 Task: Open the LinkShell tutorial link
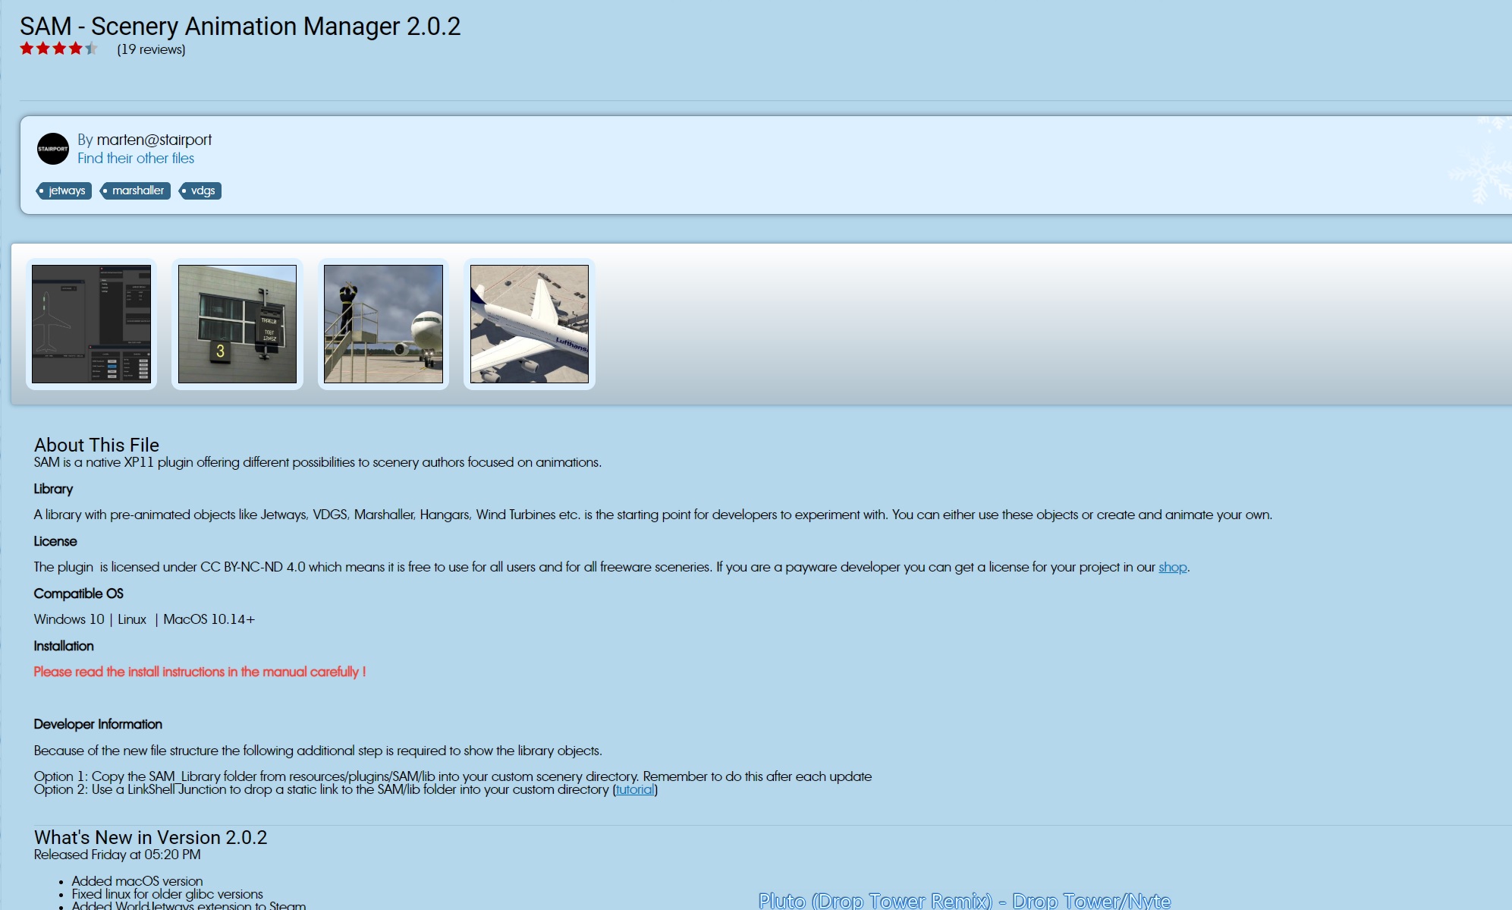click(x=635, y=789)
